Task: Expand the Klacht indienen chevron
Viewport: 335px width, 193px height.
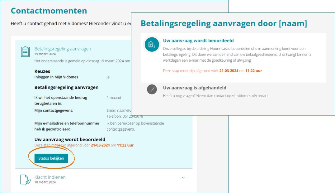Action: (x=183, y=178)
